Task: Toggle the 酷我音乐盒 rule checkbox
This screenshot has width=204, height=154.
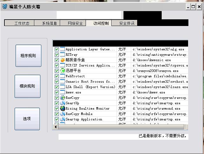Action: [57, 60]
